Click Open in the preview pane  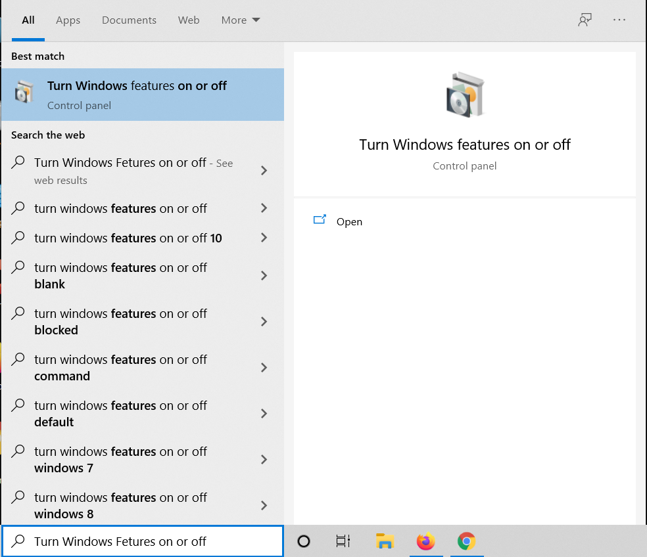(x=348, y=222)
